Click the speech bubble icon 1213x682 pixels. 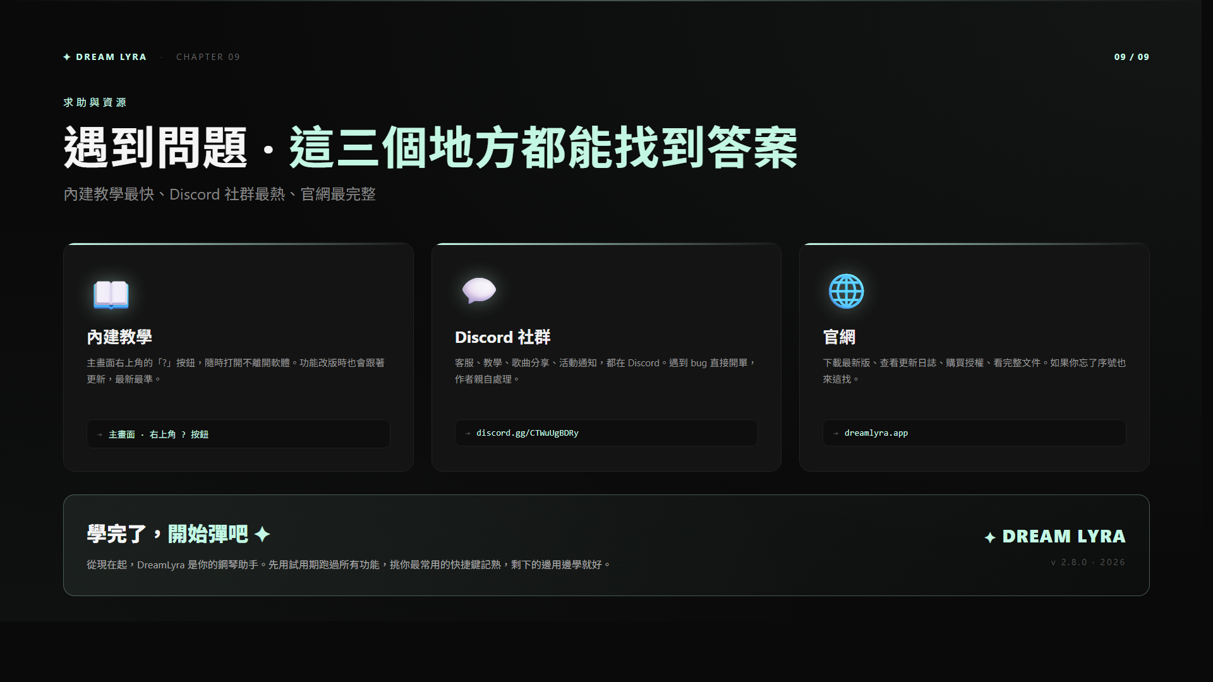[479, 290]
